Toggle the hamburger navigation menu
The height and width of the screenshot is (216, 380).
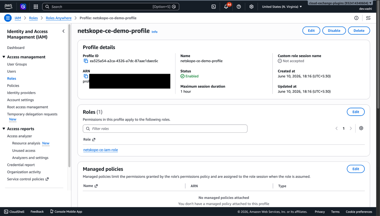pyautogui.click(x=8, y=18)
